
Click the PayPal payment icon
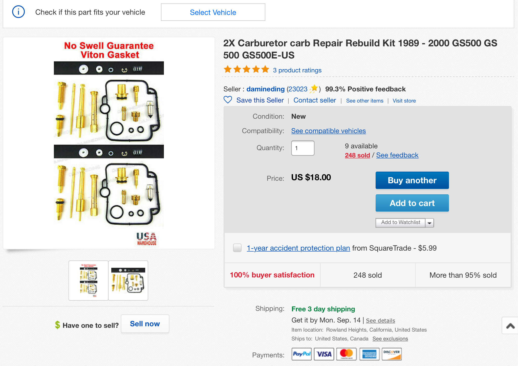(301, 354)
